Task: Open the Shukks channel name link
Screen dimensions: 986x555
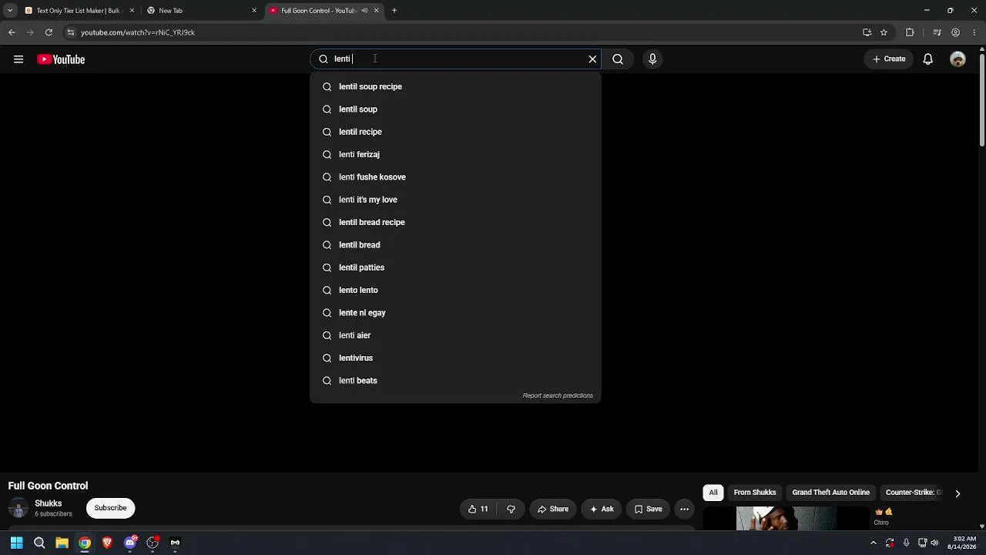Action: pyautogui.click(x=48, y=503)
